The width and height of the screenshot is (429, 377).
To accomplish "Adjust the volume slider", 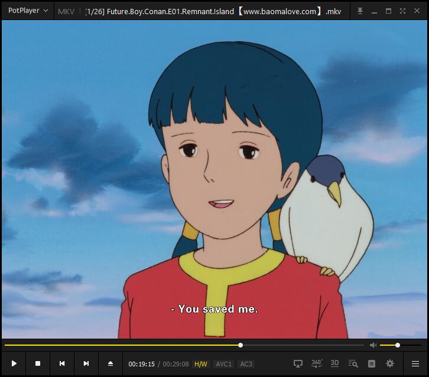I will pos(400,345).
